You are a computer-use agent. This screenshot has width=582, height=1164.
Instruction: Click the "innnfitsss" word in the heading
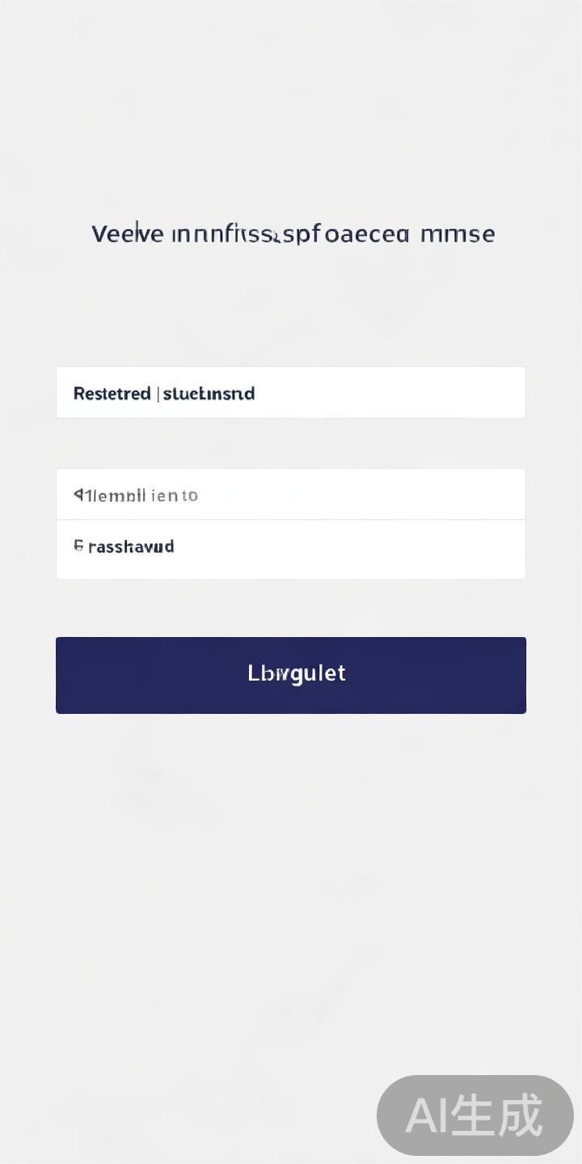(226, 234)
